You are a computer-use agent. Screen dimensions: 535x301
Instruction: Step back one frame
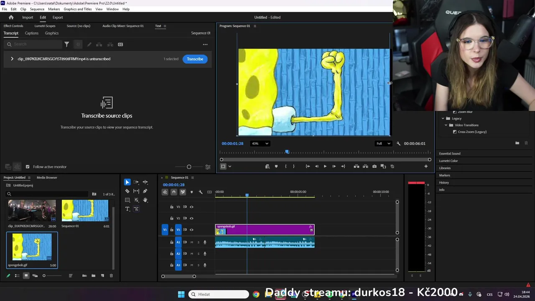tap(316, 166)
